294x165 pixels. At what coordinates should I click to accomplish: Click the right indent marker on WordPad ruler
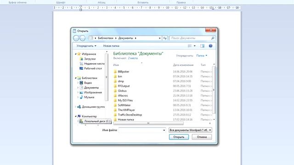[x=213, y=9]
